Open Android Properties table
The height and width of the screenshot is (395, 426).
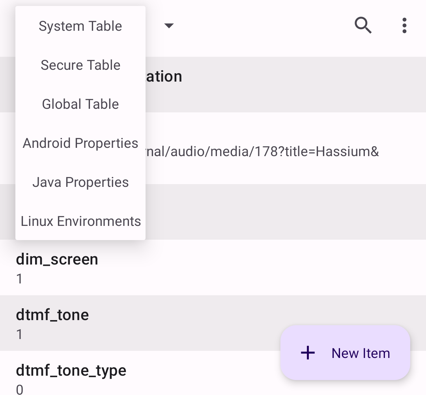[80, 143]
